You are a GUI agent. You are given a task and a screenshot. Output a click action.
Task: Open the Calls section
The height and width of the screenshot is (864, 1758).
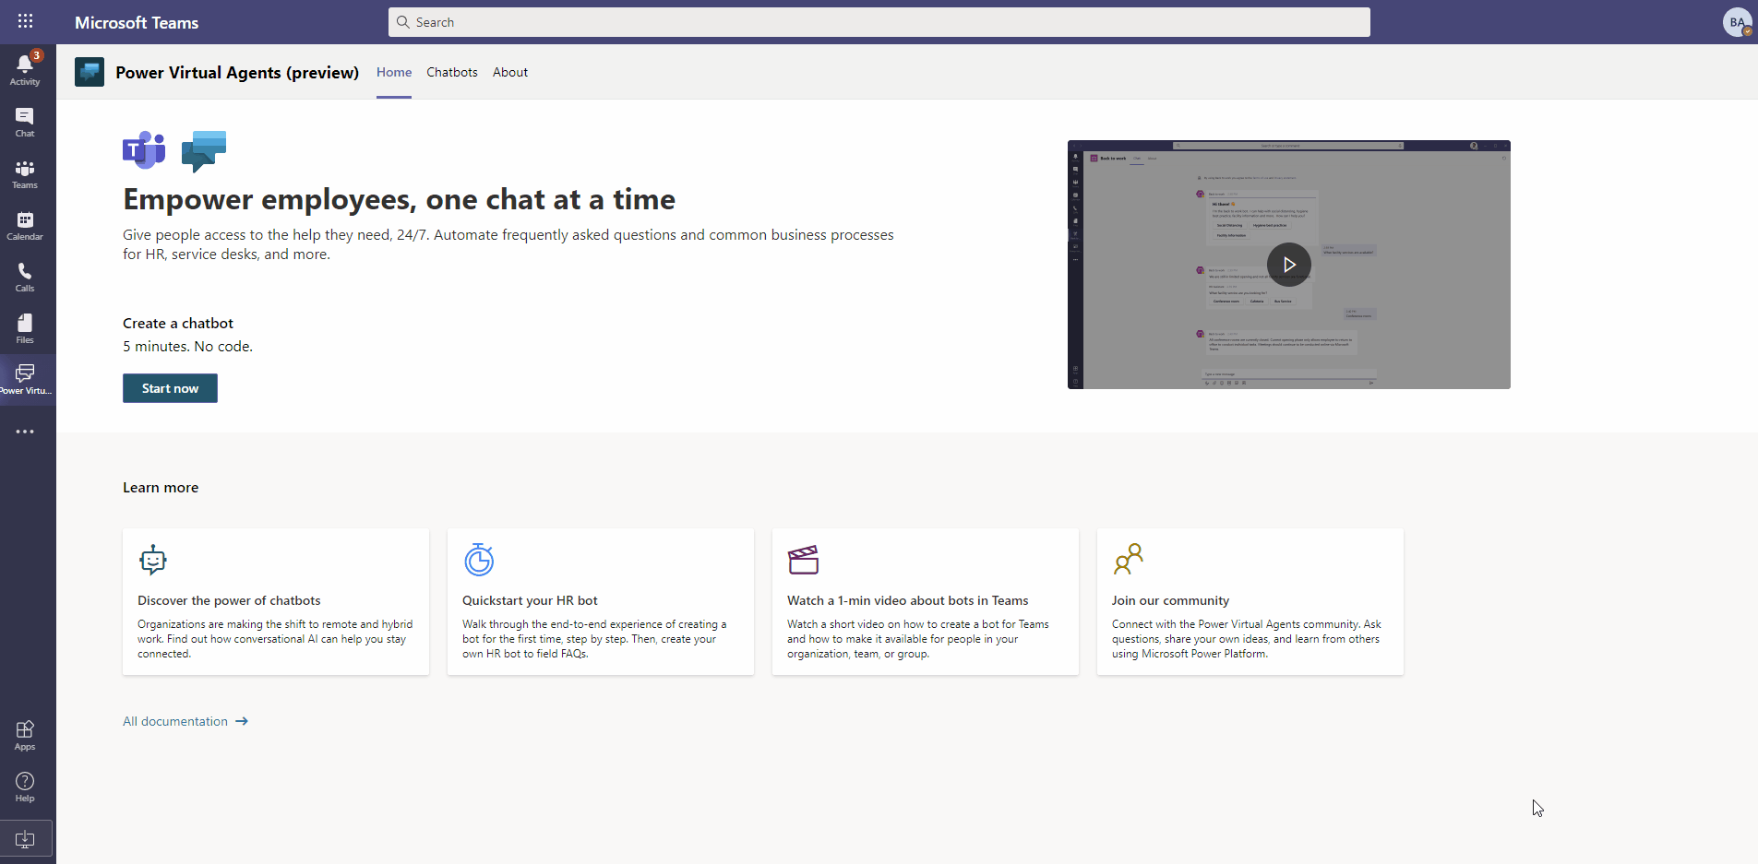(24, 275)
